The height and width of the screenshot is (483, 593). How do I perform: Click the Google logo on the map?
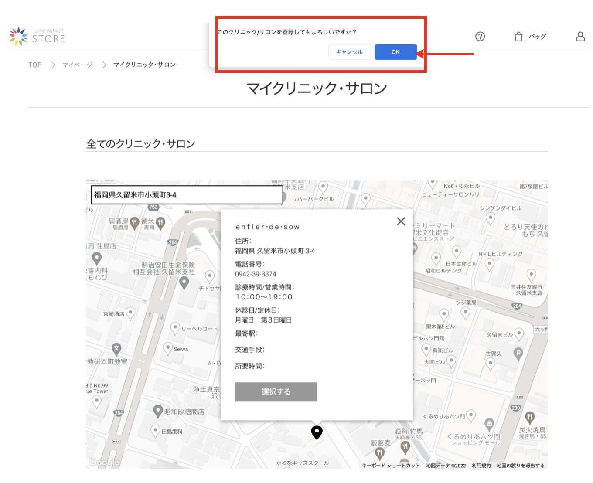coord(104,462)
